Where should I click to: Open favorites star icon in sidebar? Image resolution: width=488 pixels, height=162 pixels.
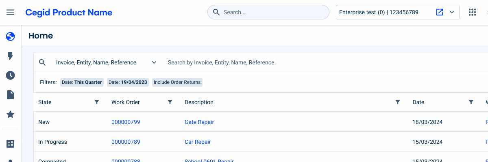click(x=11, y=115)
